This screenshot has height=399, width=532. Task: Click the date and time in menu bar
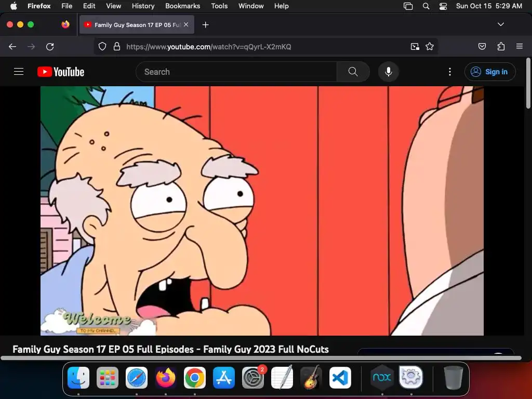(489, 6)
